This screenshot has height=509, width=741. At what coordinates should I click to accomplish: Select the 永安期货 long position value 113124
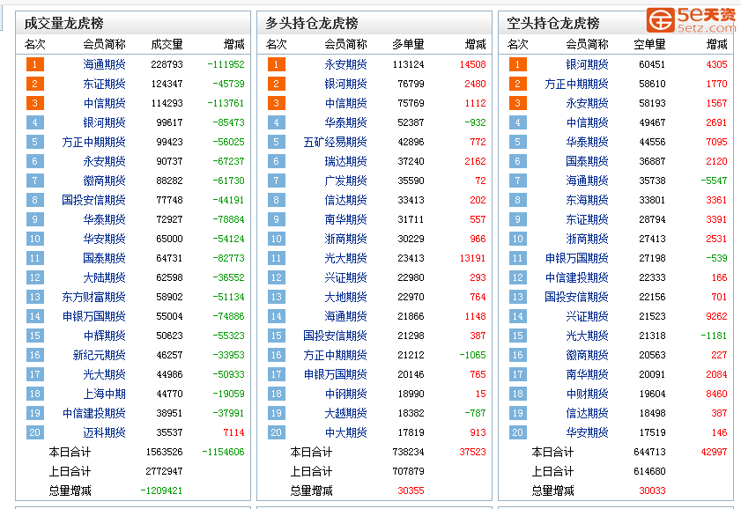(x=408, y=64)
